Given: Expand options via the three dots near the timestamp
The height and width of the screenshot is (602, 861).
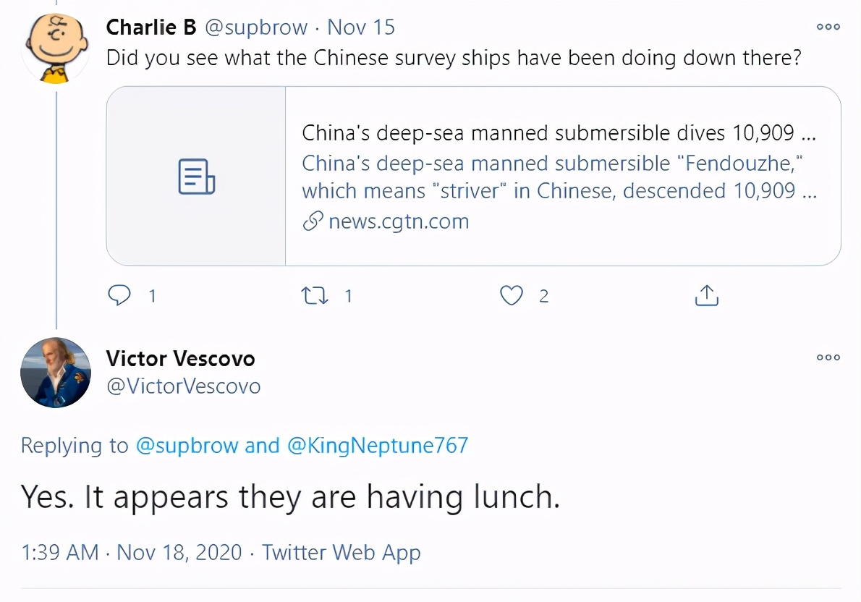Looking at the screenshot, I should click(828, 27).
